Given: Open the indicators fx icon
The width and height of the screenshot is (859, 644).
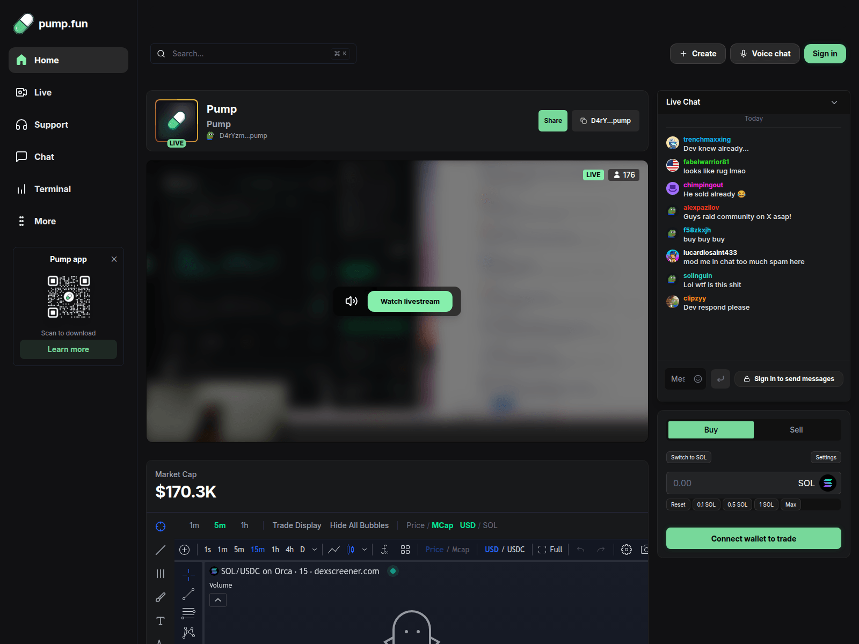Looking at the screenshot, I should 385,550.
